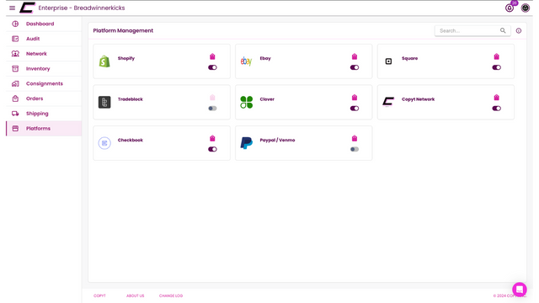Enable the Paypal / Venmo toggle
This screenshot has height=303, width=539.
[x=355, y=150]
